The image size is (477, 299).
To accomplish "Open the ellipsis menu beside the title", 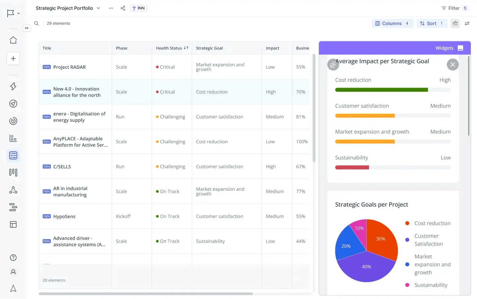I will (x=111, y=8).
